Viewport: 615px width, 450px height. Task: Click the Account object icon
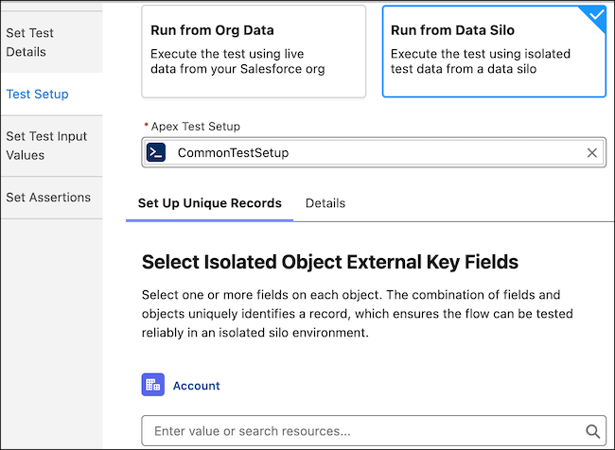point(153,385)
